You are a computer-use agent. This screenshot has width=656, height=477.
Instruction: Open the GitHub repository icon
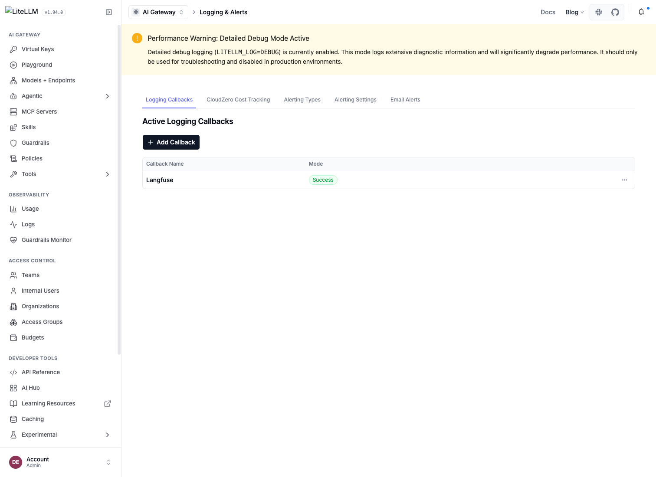(615, 12)
